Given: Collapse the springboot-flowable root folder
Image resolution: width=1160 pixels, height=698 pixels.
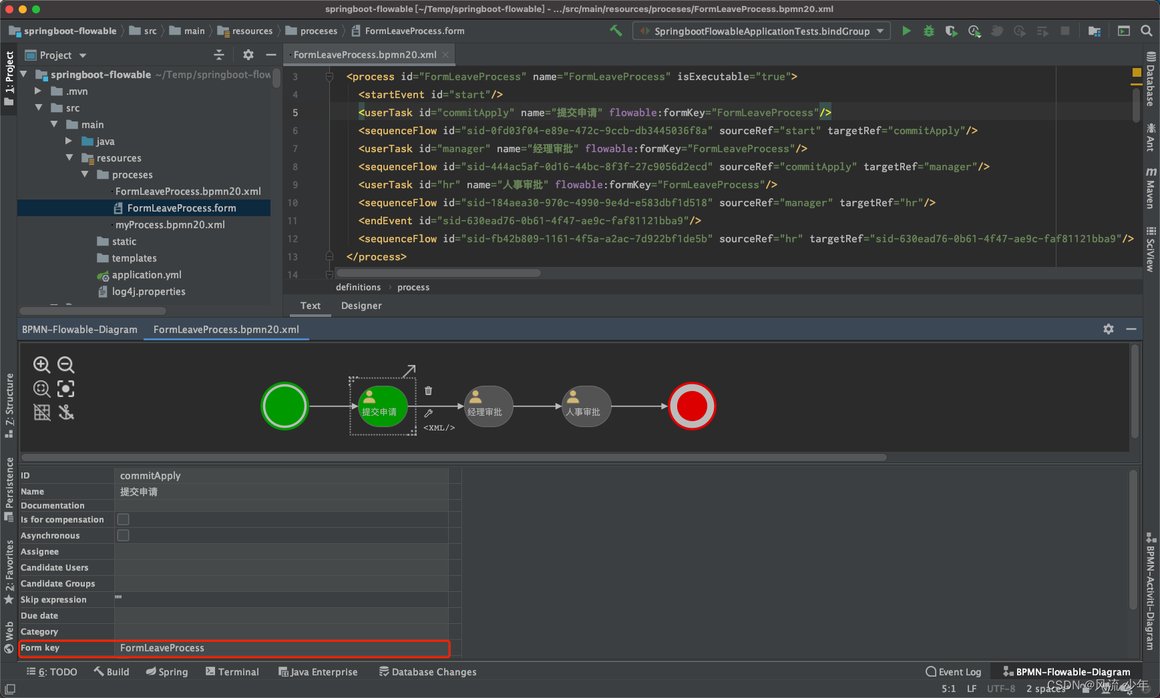Looking at the screenshot, I should pyautogui.click(x=24, y=74).
